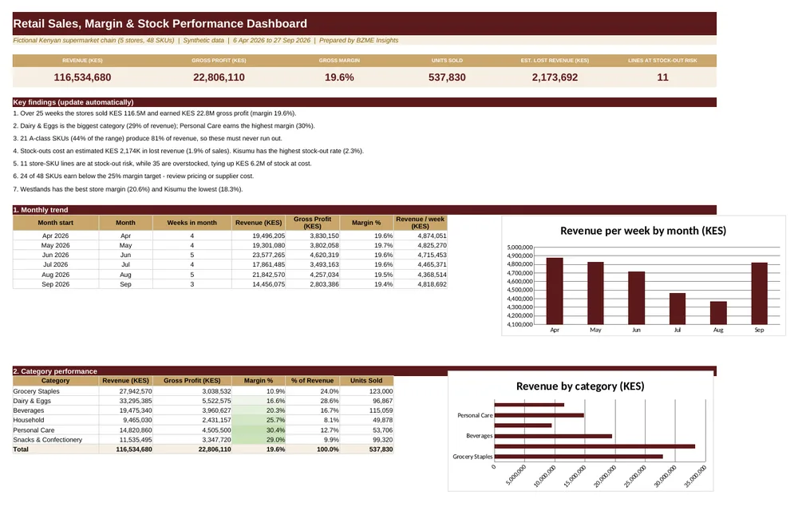Select the Jul gross profit cell 3,493,163
Viewport: 798px width, 511px height.
(313, 264)
